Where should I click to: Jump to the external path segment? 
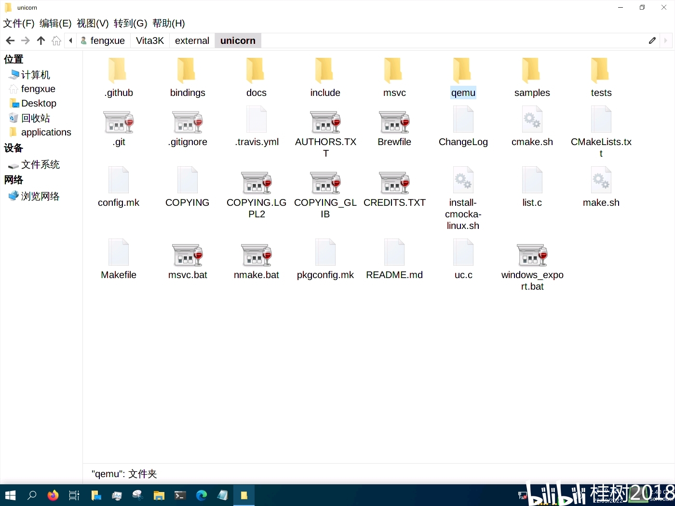point(192,41)
